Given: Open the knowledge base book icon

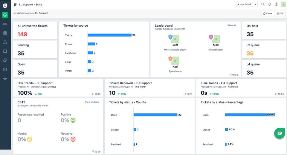Looking at the screenshot, I should coord(5,51).
